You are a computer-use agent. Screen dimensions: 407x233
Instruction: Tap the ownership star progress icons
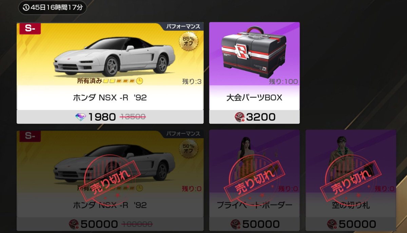(x=122, y=81)
